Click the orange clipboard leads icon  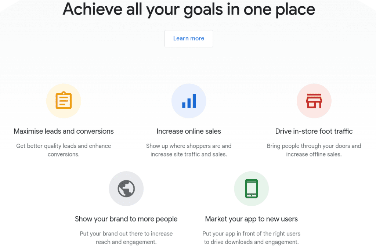(x=64, y=100)
